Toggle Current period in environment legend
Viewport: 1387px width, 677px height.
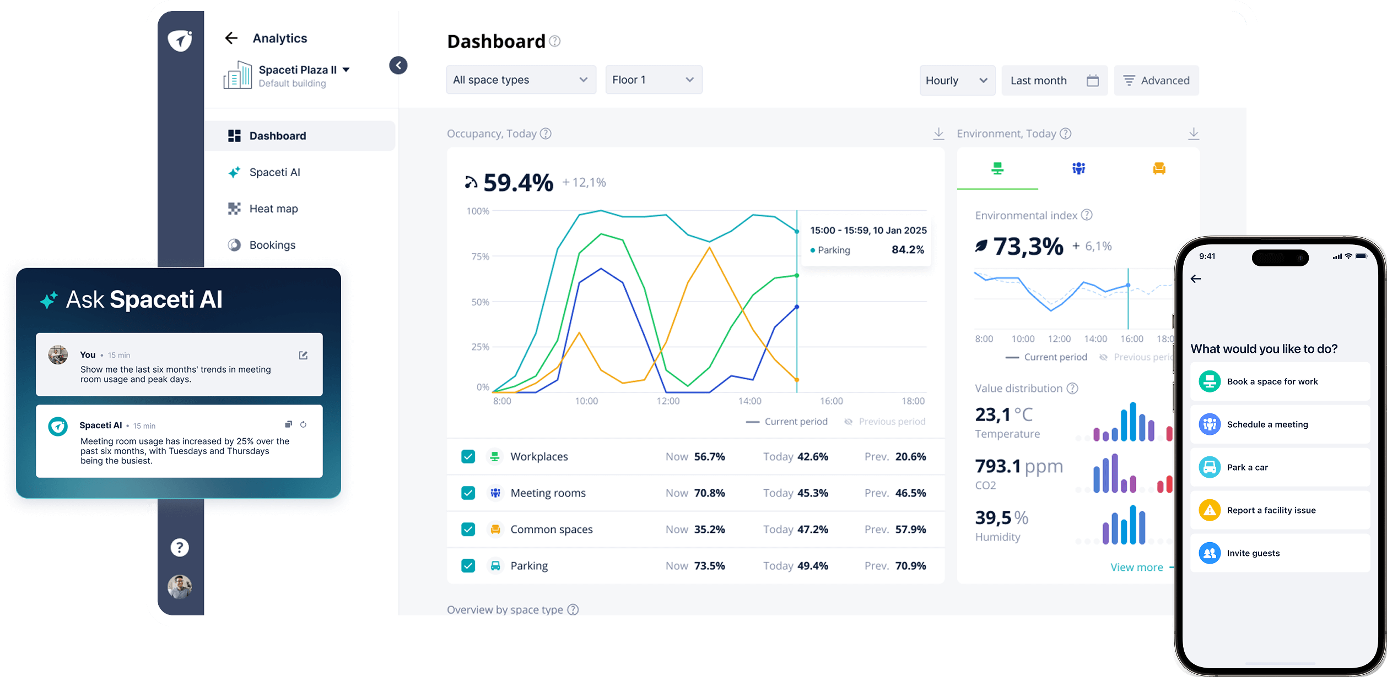(x=1046, y=357)
